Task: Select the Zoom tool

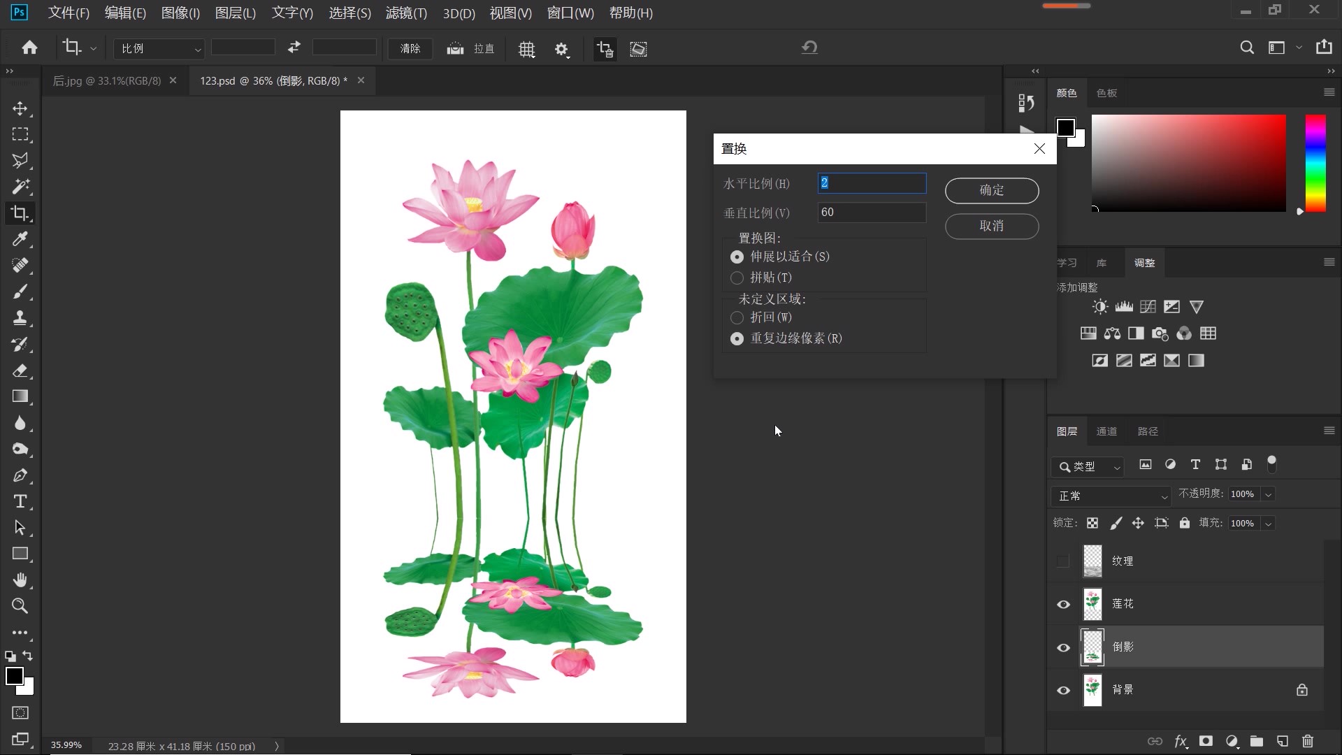Action: pos(20,606)
